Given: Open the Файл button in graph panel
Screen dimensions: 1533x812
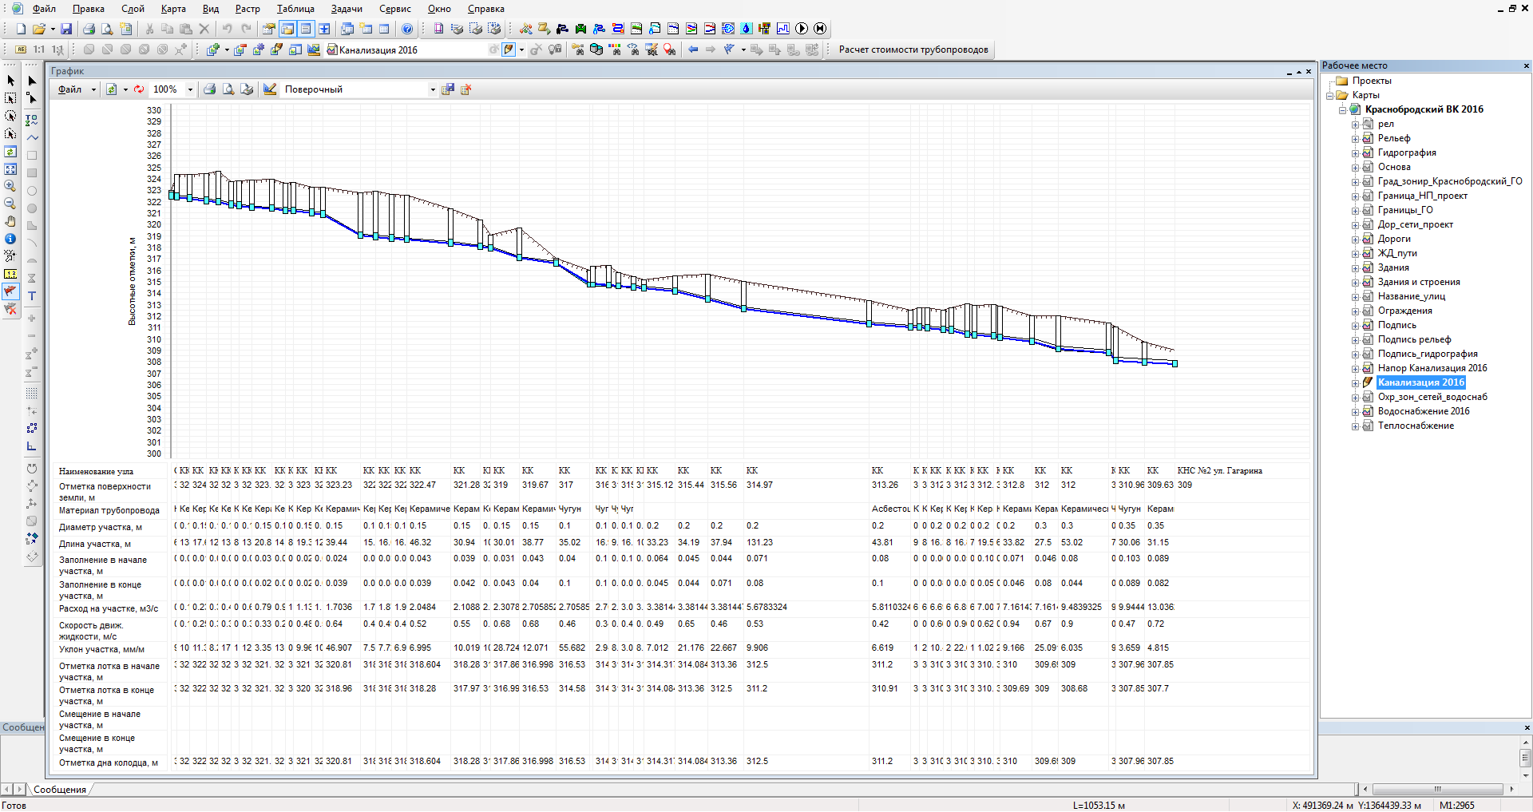Looking at the screenshot, I should [70, 89].
